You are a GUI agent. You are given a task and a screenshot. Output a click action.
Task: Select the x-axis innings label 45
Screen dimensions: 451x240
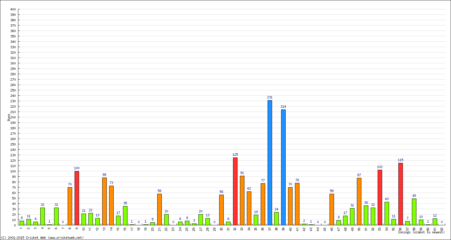(x=325, y=229)
